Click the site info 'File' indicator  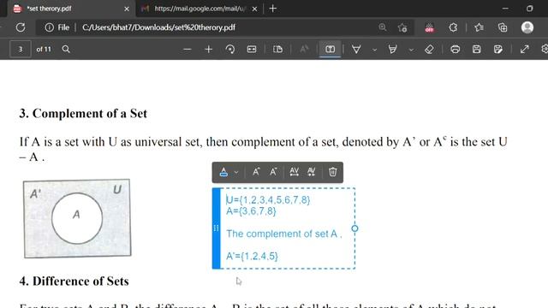pyautogui.click(x=57, y=27)
